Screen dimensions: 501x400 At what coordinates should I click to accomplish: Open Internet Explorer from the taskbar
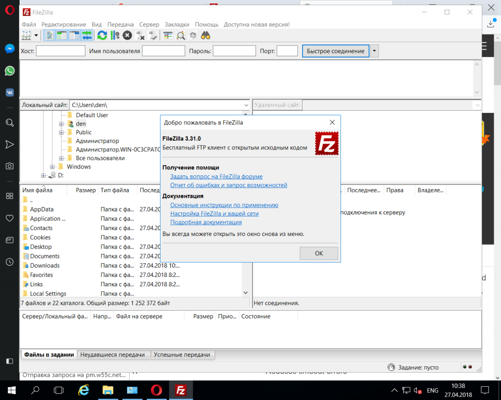coord(84,390)
